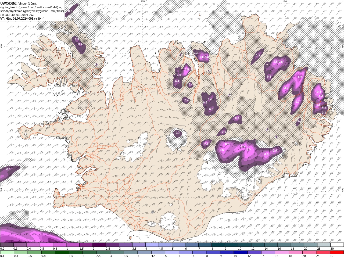Pick the bright pink 0.5–0.8 snow-scale swatch

46,245
